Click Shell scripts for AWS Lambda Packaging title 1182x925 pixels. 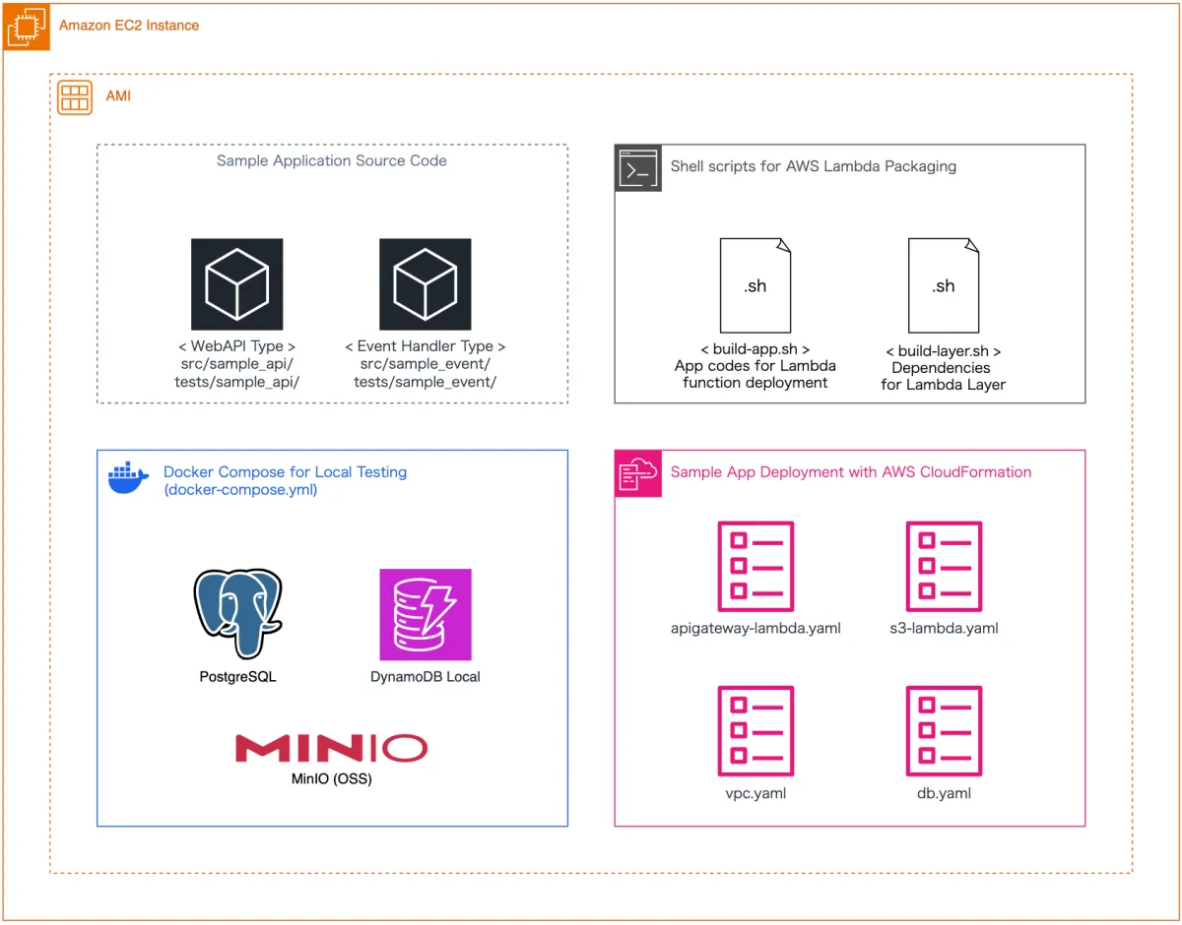click(813, 166)
